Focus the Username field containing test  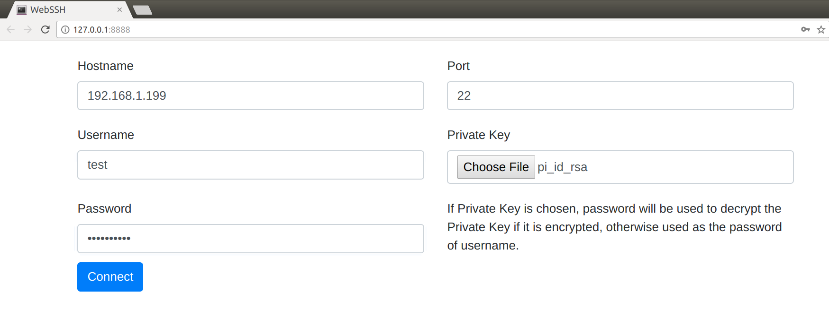[x=251, y=165]
